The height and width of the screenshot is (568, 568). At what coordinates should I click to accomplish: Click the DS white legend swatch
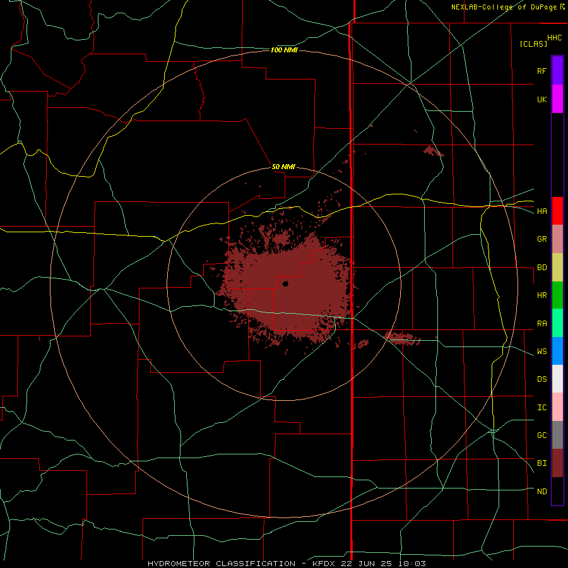557,379
